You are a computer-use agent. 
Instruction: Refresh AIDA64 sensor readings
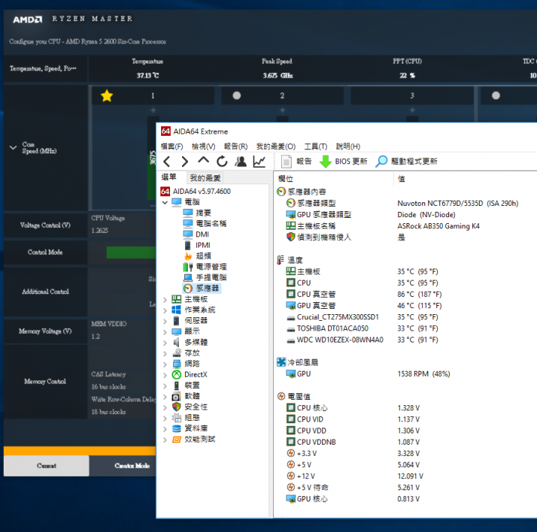pyautogui.click(x=222, y=161)
